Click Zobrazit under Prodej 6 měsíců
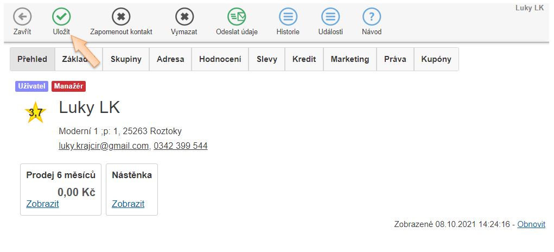This screenshot has width=554, height=252. coord(42,204)
